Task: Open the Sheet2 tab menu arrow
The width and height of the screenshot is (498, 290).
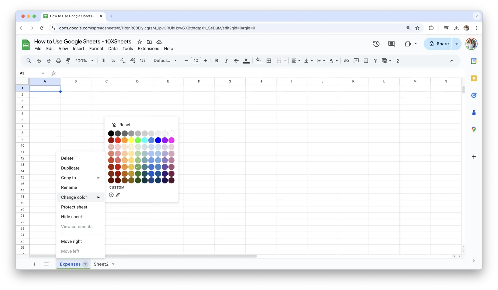Action: (x=113, y=264)
